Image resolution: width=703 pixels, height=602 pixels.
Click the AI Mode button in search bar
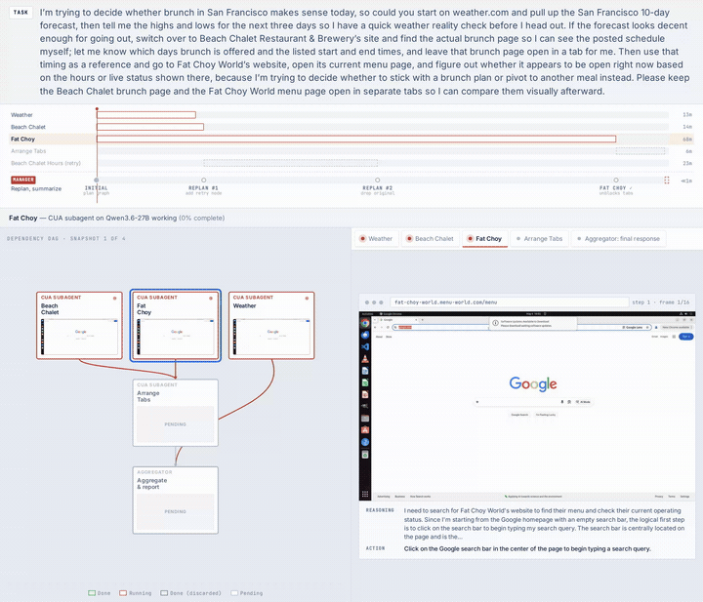click(x=583, y=402)
